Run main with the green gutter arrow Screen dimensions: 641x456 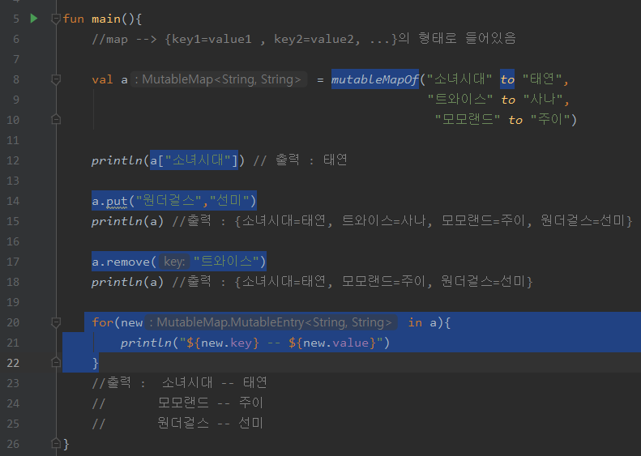pyautogui.click(x=34, y=19)
